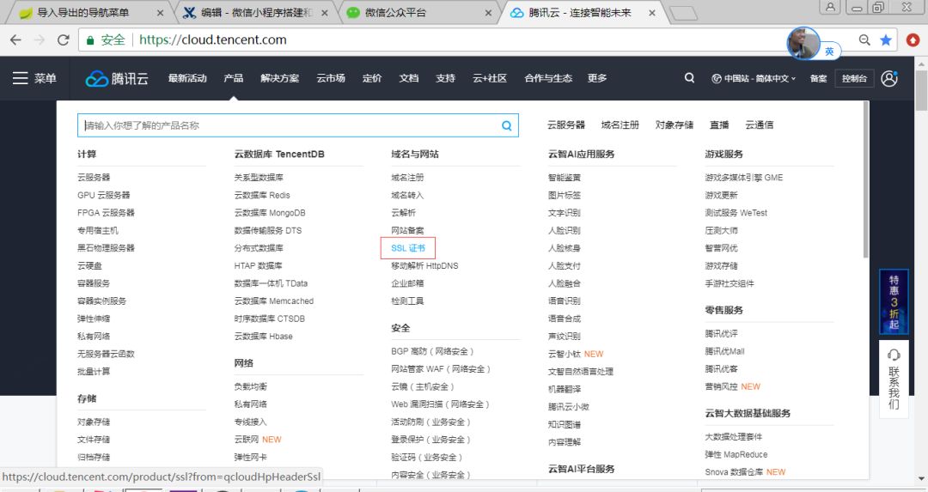Open 移动解析 HttpDNS link
The height and width of the screenshot is (492, 928).
coord(424,265)
